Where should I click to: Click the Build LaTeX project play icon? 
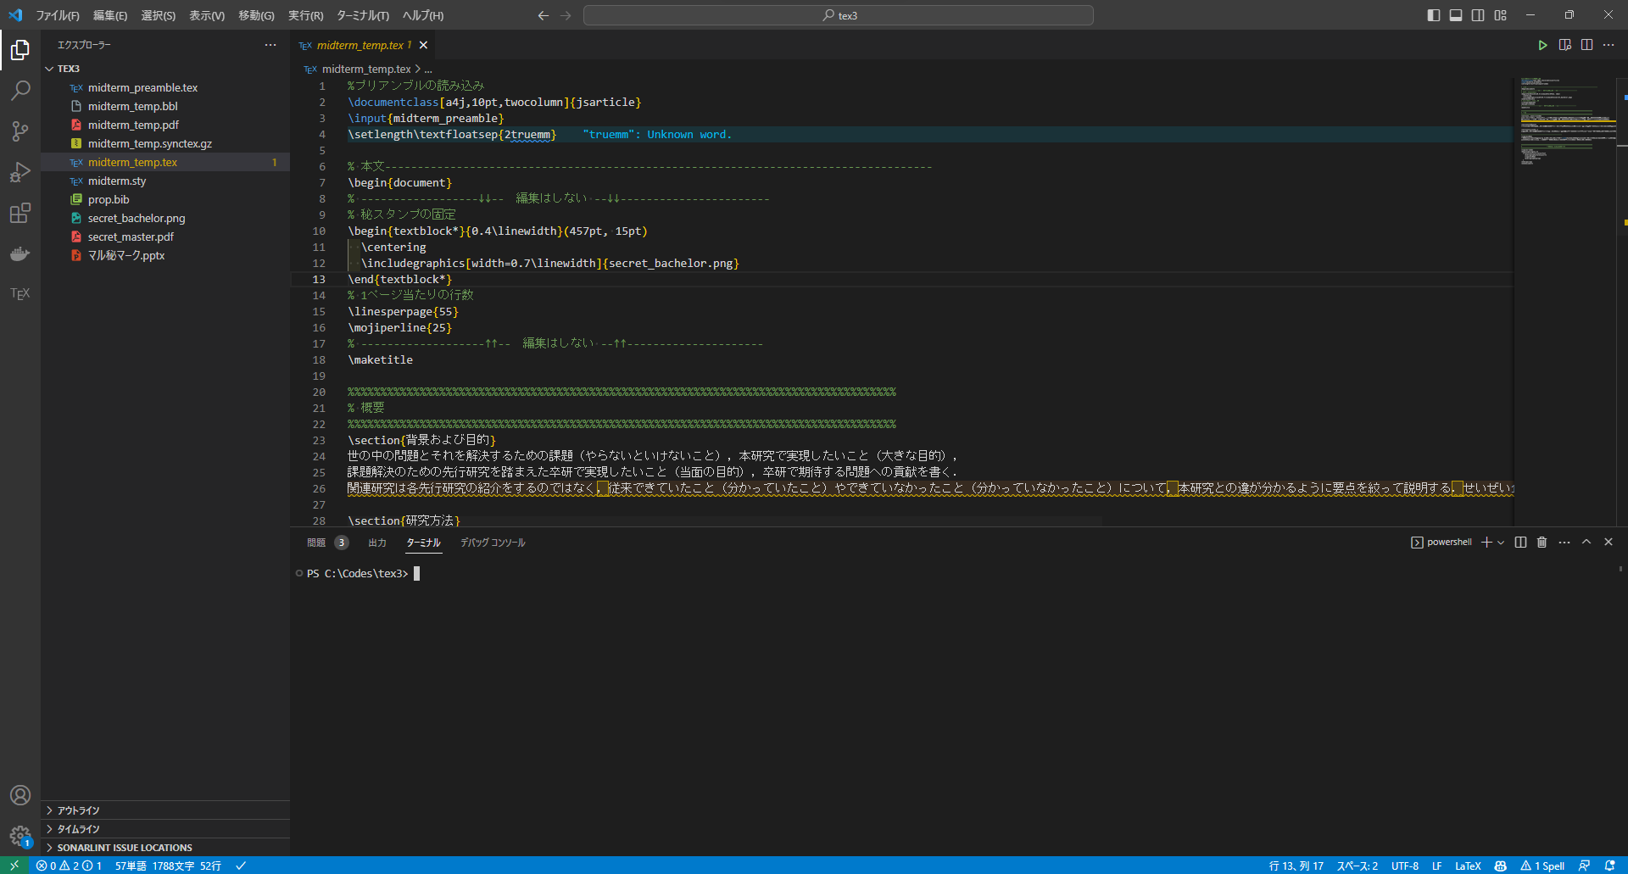pos(1542,45)
